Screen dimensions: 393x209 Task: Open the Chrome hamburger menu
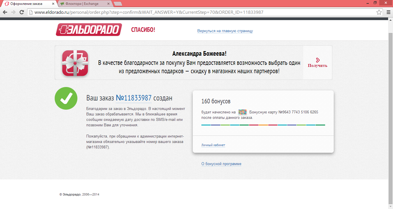[x=388, y=12]
